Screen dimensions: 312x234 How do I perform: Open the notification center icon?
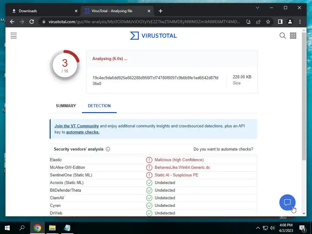(x=302, y=228)
